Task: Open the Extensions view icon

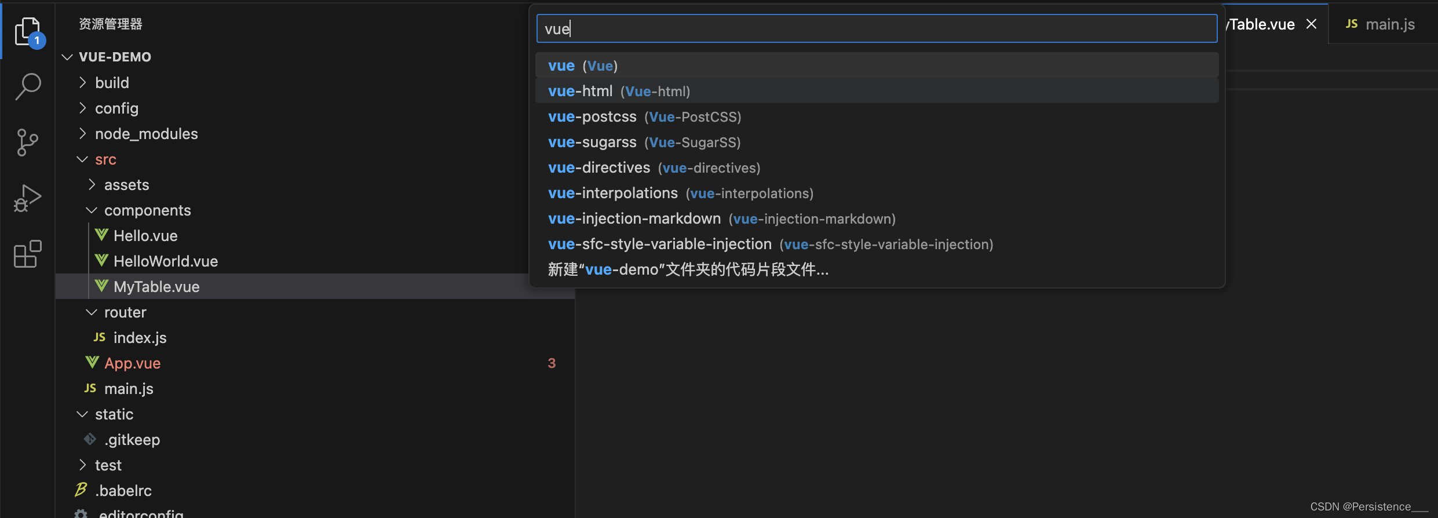Action: pos(28,254)
